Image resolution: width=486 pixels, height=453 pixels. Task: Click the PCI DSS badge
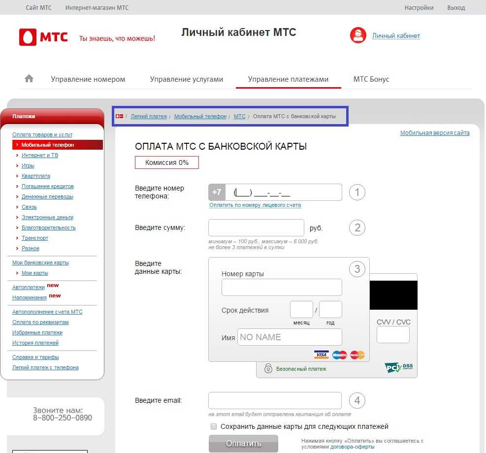[398, 367]
